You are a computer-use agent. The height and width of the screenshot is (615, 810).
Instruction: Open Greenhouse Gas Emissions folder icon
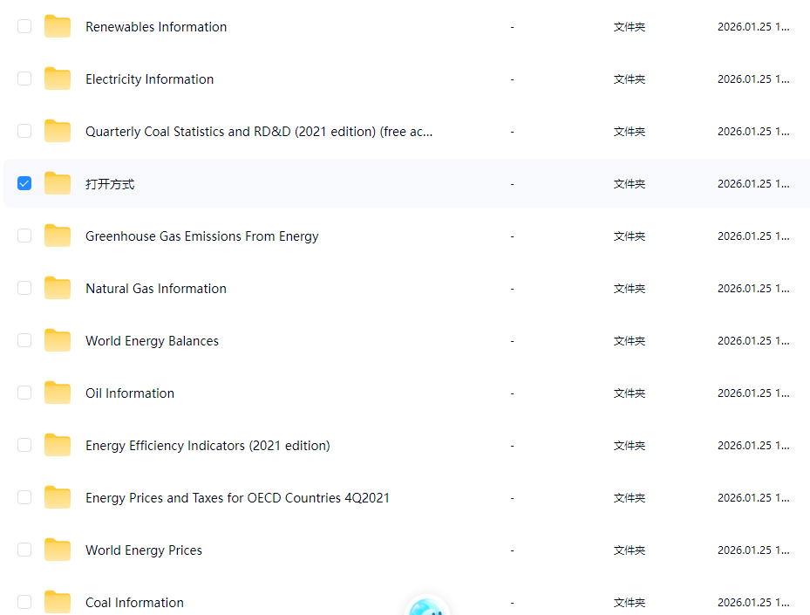(58, 236)
